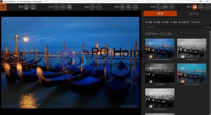The image size is (211, 115).
Task: Click the first save image icon
Action: pyautogui.click(x=26, y=7)
